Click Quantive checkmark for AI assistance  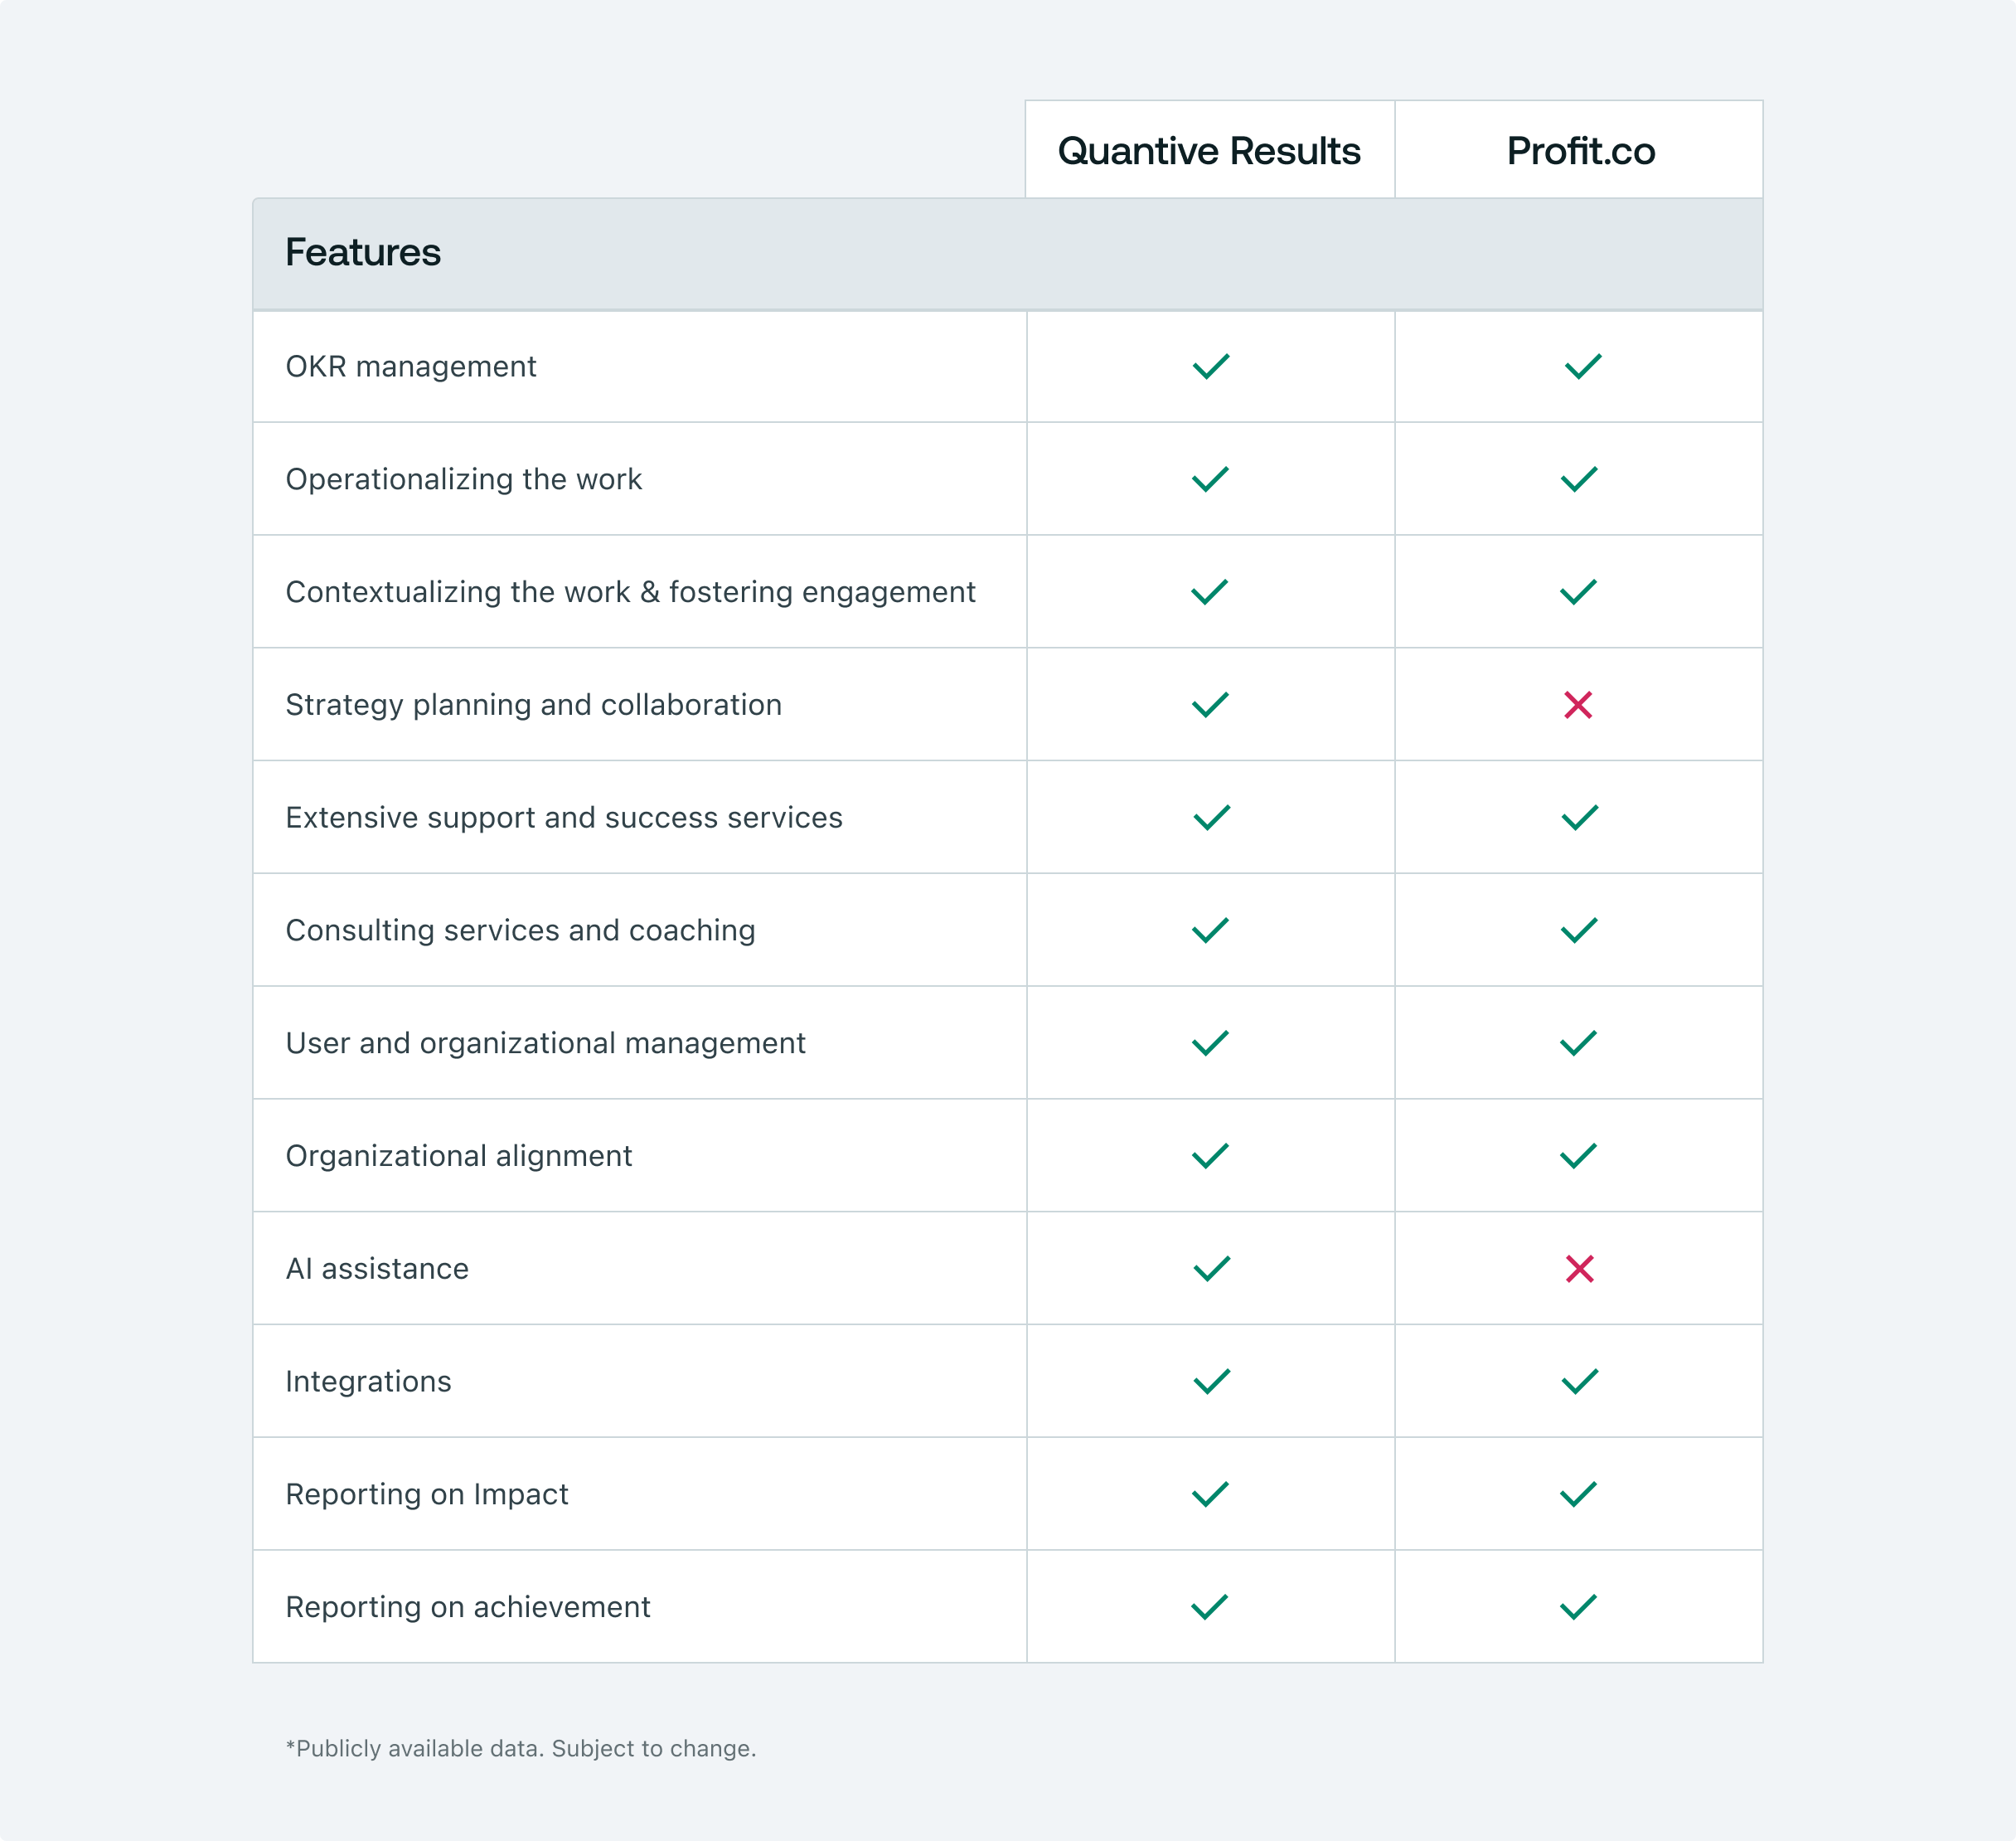(x=1211, y=1269)
